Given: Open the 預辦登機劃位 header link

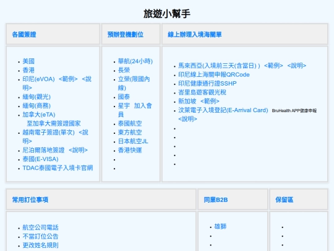Looking at the screenshot, I should tap(125, 34).
